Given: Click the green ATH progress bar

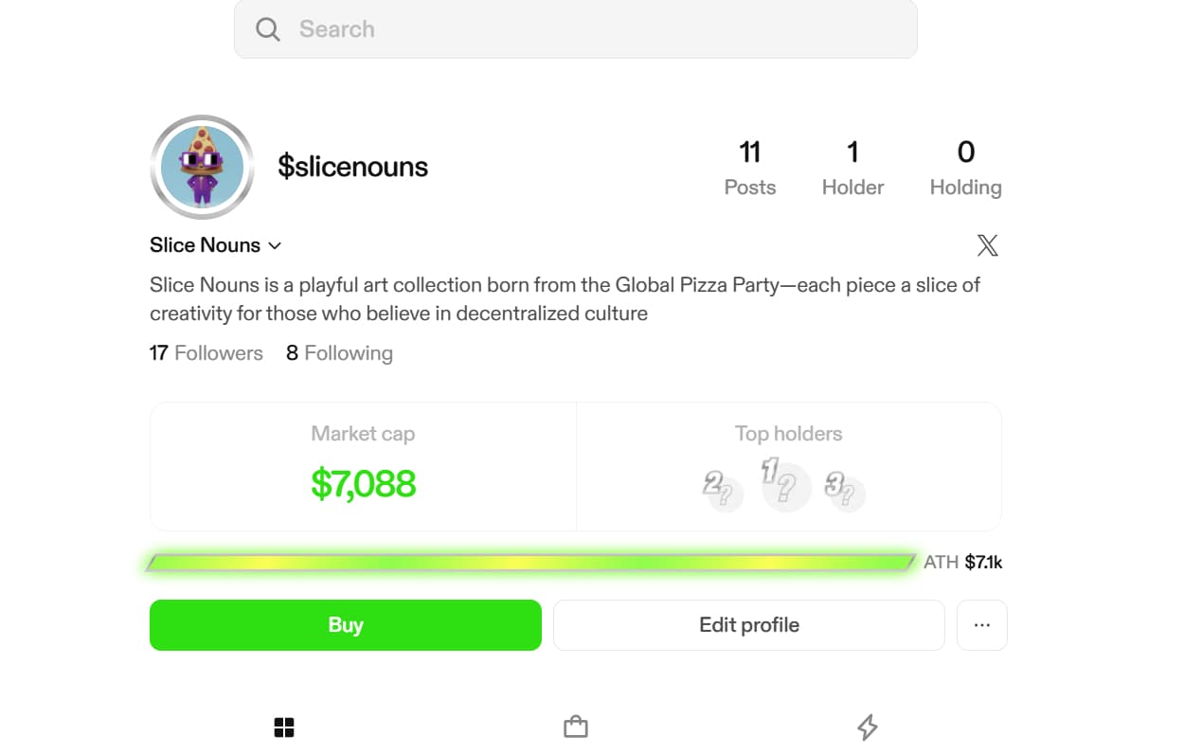Looking at the screenshot, I should pos(530,563).
